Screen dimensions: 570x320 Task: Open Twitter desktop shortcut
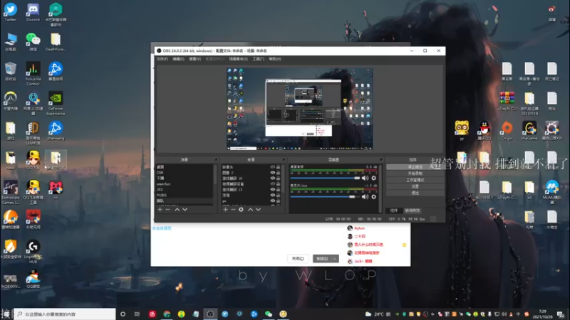pos(11,12)
